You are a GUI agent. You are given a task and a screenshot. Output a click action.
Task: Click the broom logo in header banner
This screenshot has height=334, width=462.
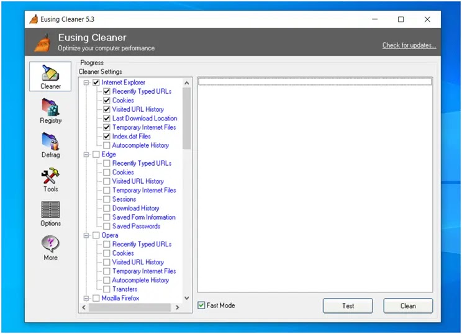[42, 43]
